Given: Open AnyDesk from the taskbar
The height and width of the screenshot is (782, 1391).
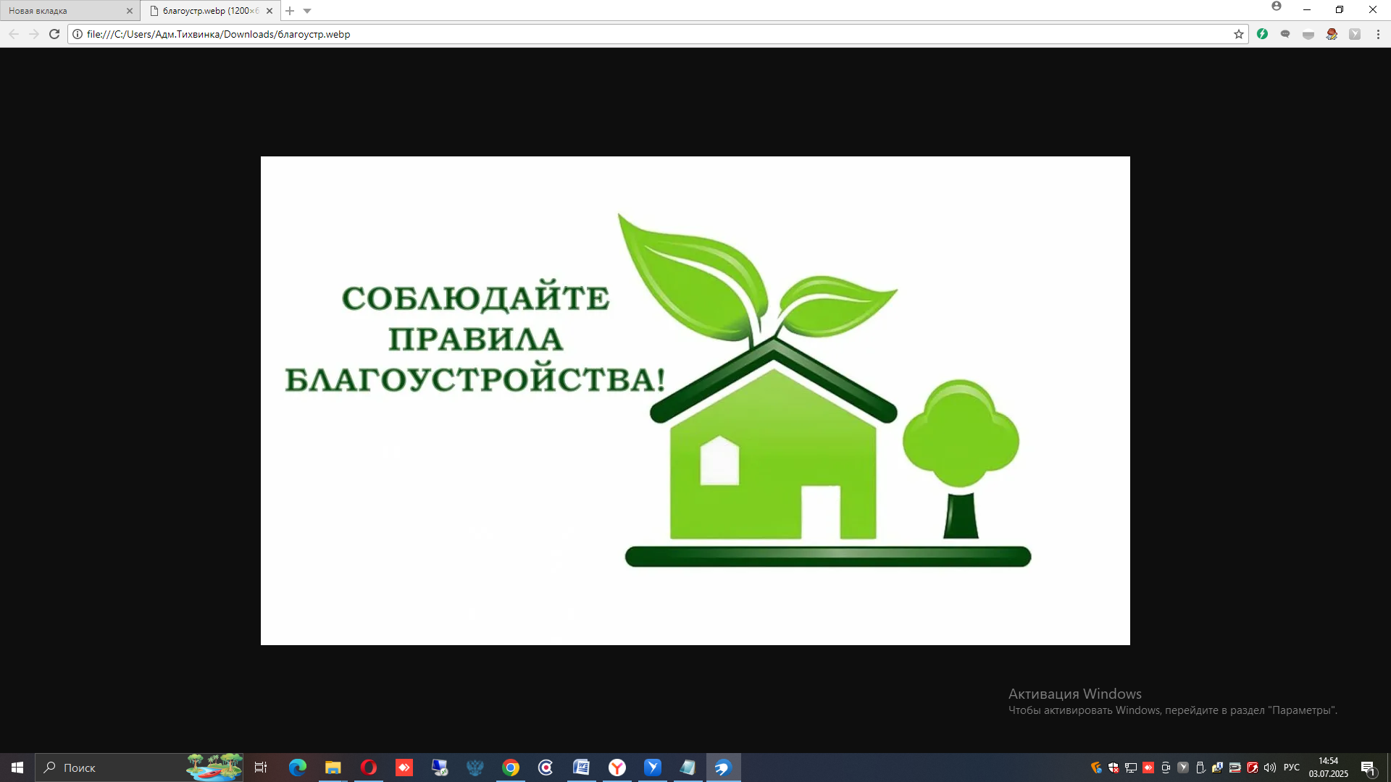Looking at the screenshot, I should pyautogui.click(x=404, y=768).
